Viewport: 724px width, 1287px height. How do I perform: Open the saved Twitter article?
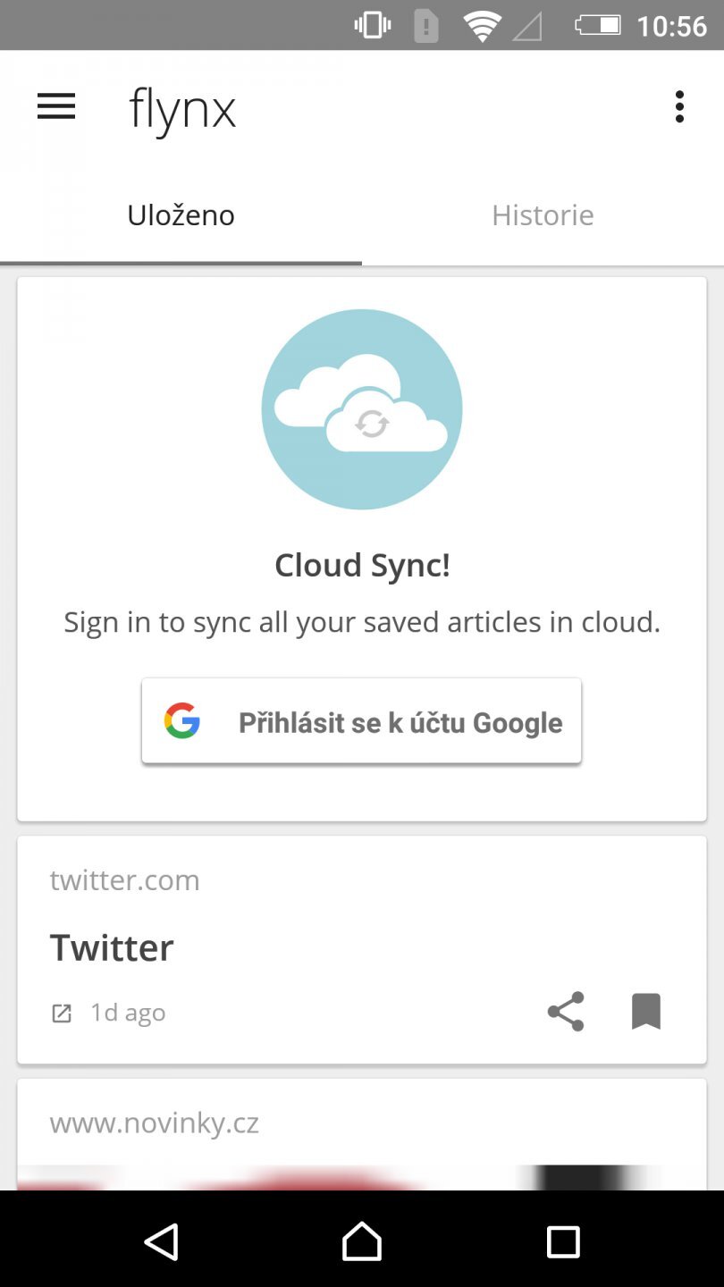112,946
